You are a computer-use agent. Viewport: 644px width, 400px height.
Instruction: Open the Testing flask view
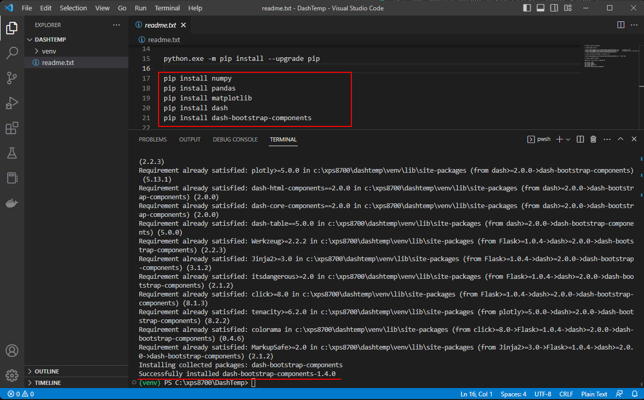[12, 153]
